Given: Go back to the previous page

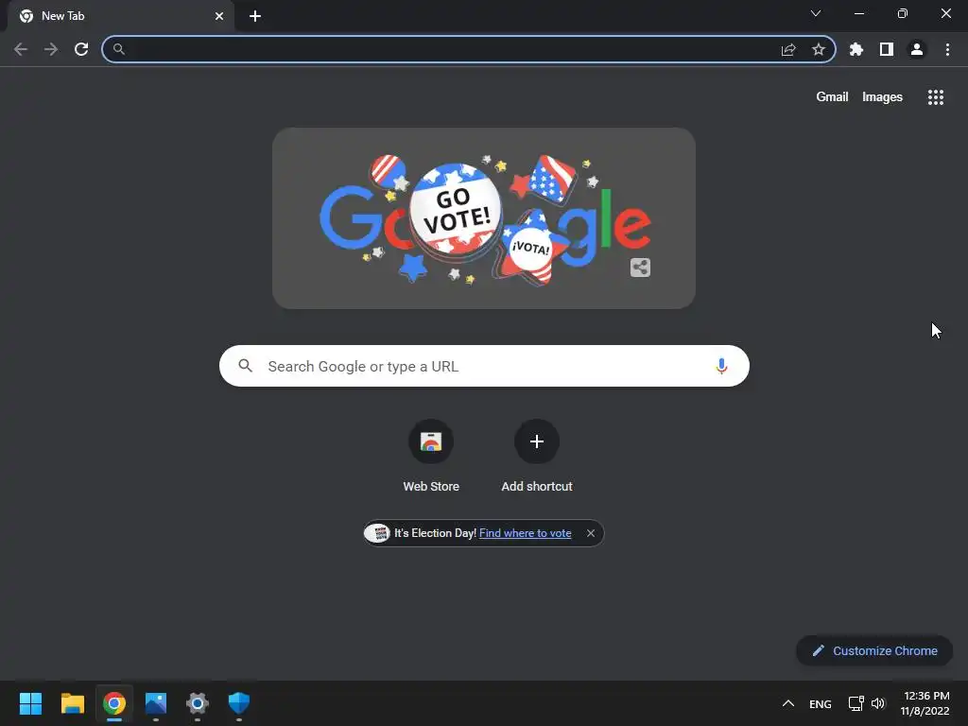Looking at the screenshot, I should (x=21, y=49).
